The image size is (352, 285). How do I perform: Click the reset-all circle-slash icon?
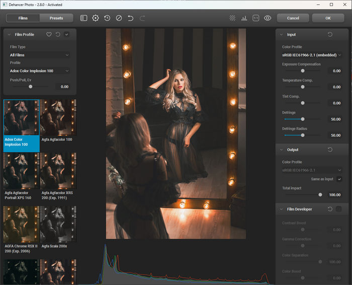click(x=119, y=18)
